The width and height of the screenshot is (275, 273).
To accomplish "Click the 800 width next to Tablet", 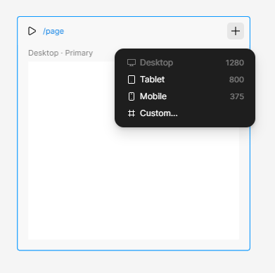I will pyautogui.click(x=236, y=80).
